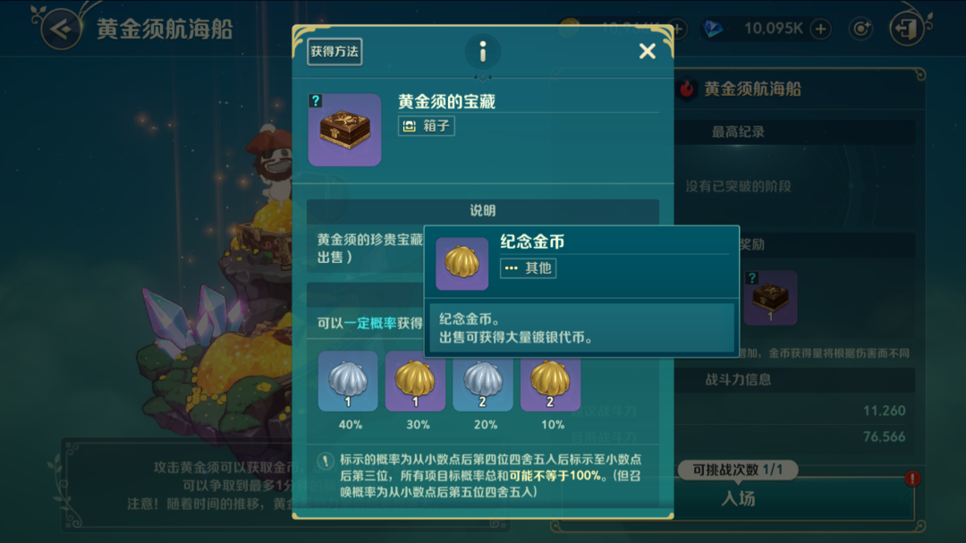The height and width of the screenshot is (543, 966).
Task: Select the treasure chest item icon
Action: (344, 130)
